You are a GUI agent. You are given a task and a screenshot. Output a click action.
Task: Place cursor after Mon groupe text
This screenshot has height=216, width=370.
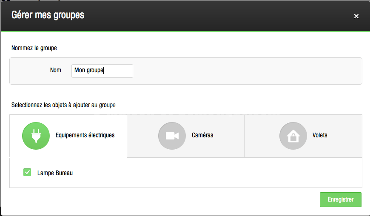click(104, 70)
